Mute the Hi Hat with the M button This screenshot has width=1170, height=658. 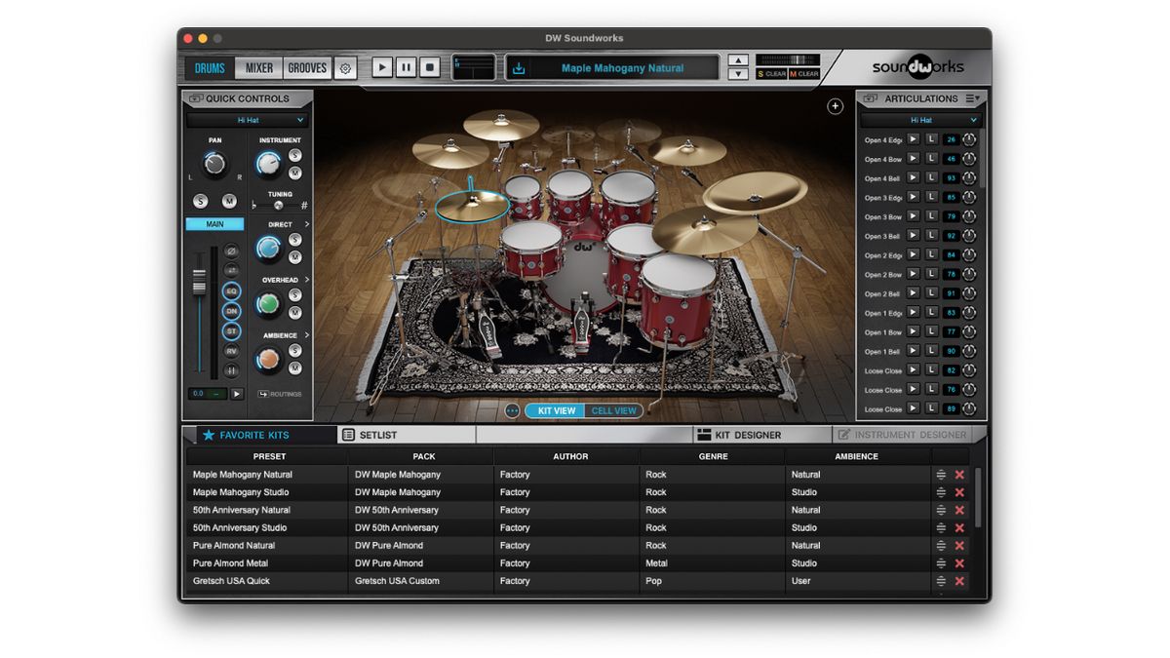(x=230, y=201)
